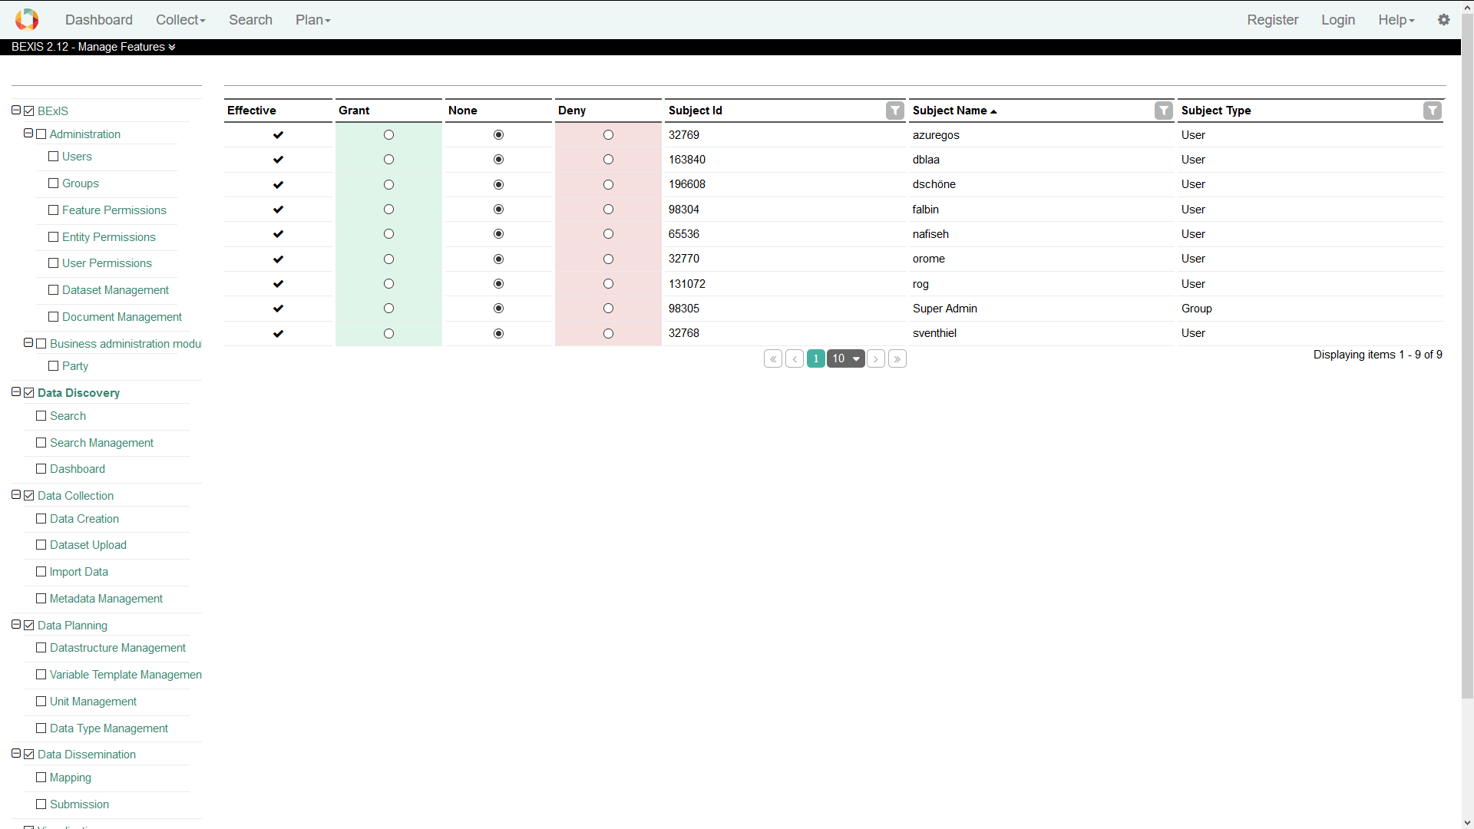Sort by the Subject Name column header

point(954,111)
